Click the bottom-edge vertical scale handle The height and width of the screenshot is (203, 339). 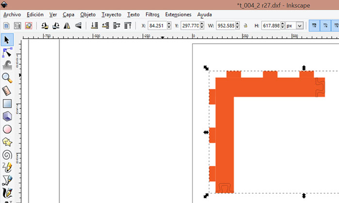(304, 196)
